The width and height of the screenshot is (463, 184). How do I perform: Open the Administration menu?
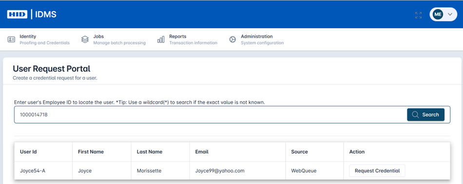click(x=256, y=40)
